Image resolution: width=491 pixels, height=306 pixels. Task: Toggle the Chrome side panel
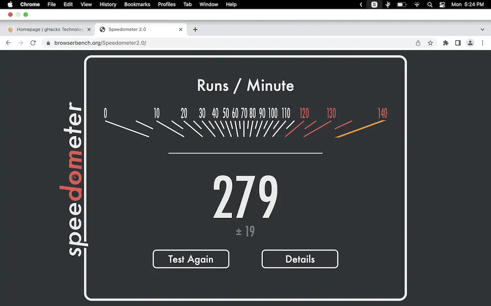pyautogui.click(x=458, y=43)
